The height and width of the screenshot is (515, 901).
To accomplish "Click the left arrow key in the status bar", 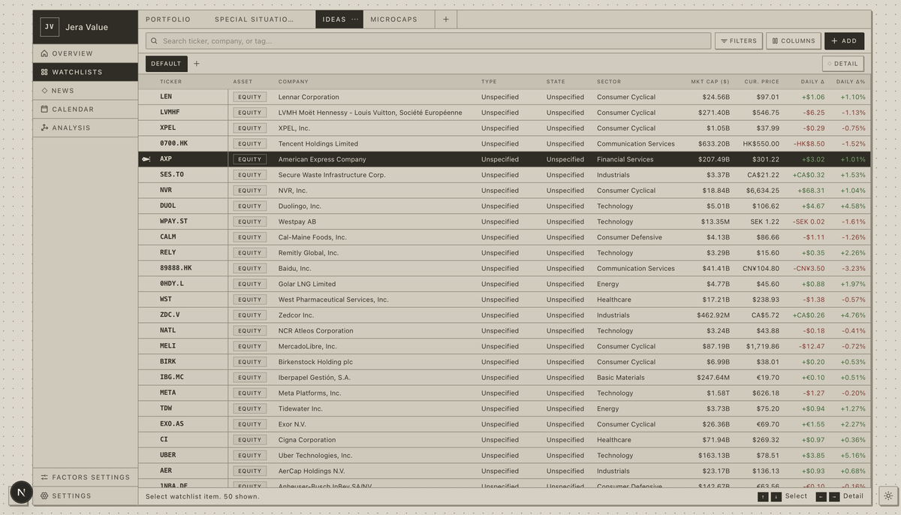I will 821,496.
